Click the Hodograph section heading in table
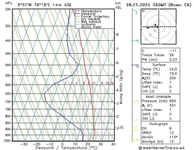194x150 pixels. [x=159, y=124]
